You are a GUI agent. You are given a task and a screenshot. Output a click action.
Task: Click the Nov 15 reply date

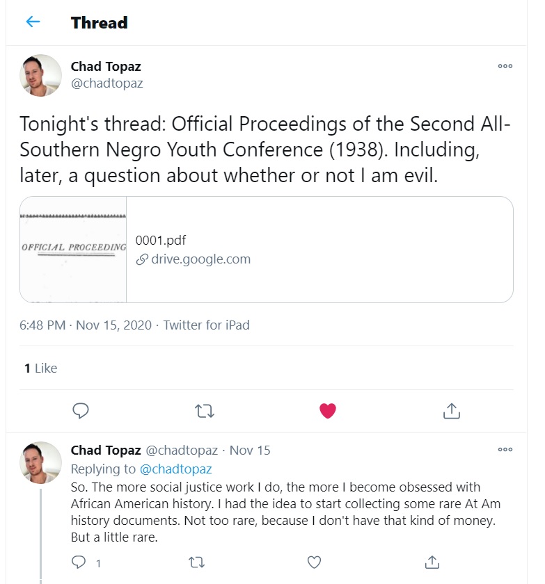point(250,450)
